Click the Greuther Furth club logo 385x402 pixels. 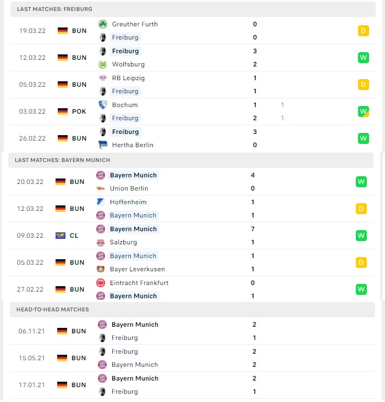pos(103,24)
